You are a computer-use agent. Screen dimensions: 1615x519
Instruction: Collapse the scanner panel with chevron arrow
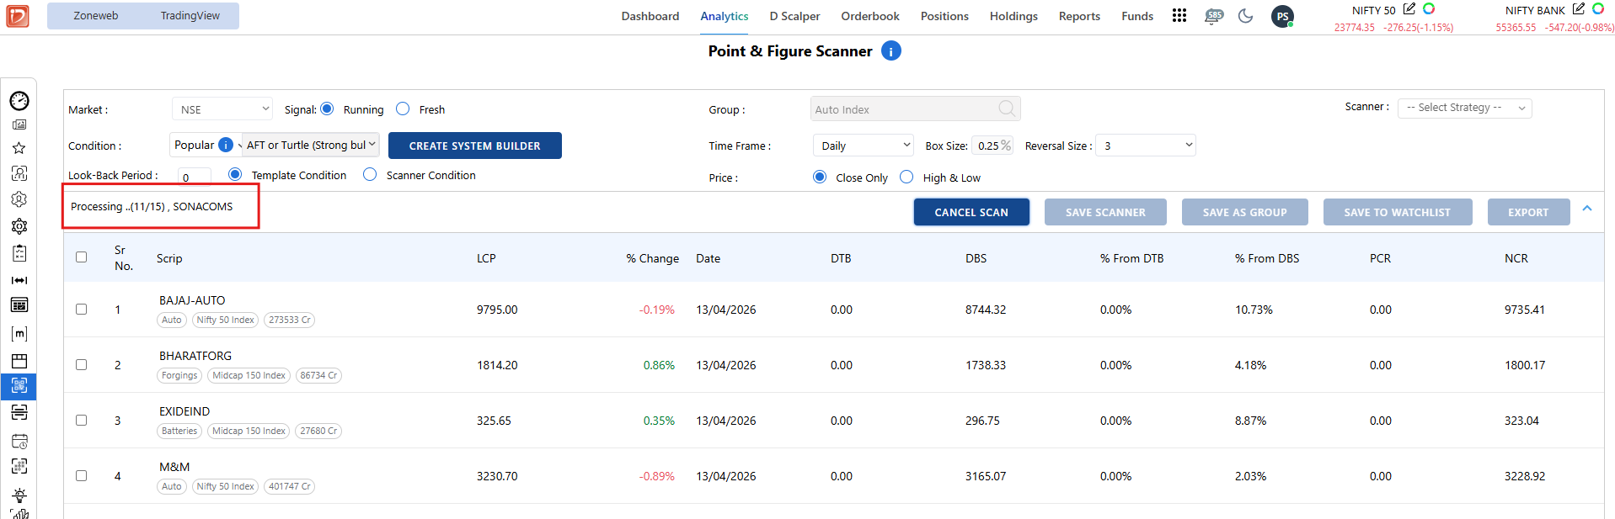[x=1586, y=209]
